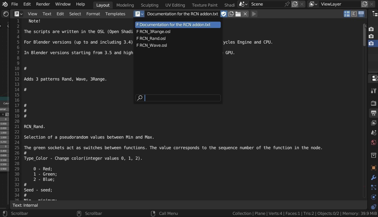
Task: Open the text editor Format menu
Action: (93, 14)
